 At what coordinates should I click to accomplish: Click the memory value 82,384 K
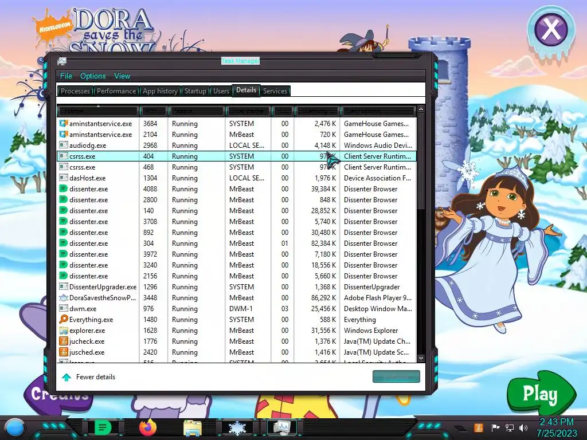(323, 243)
